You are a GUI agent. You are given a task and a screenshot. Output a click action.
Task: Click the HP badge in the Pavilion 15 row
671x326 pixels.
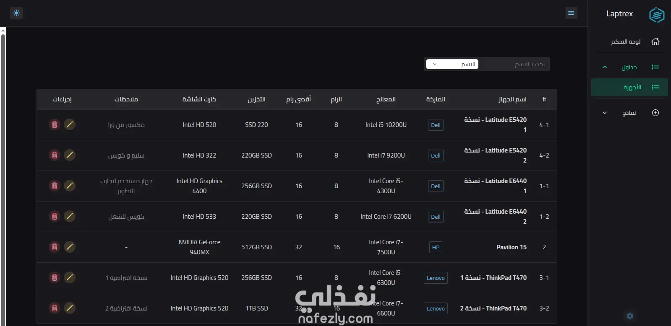pyautogui.click(x=436, y=247)
